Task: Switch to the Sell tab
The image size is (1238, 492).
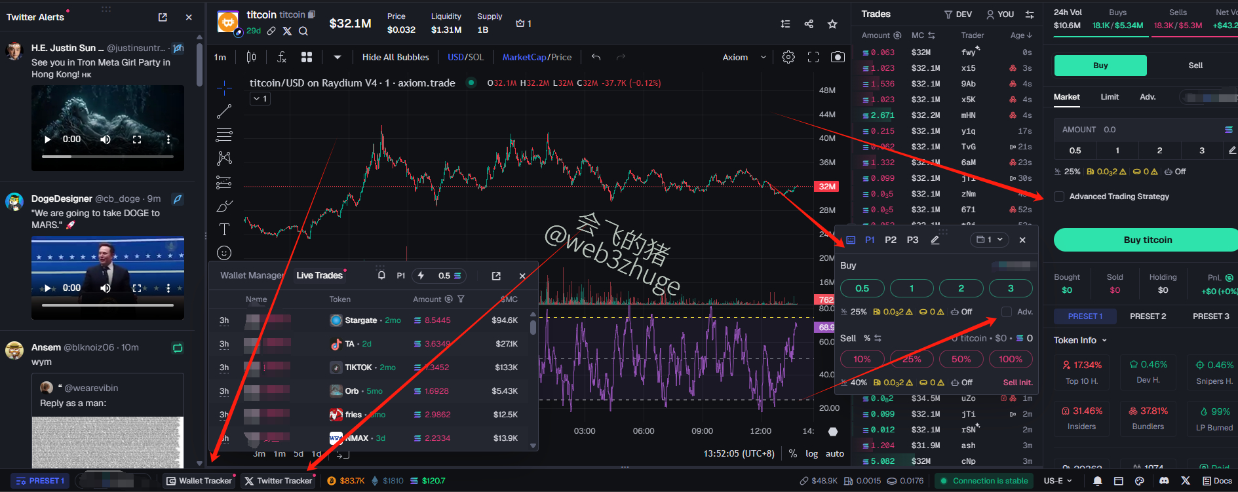Action: tap(1195, 66)
